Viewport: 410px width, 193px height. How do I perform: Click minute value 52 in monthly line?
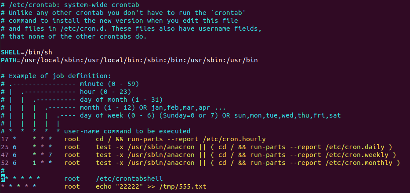(x=5, y=163)
